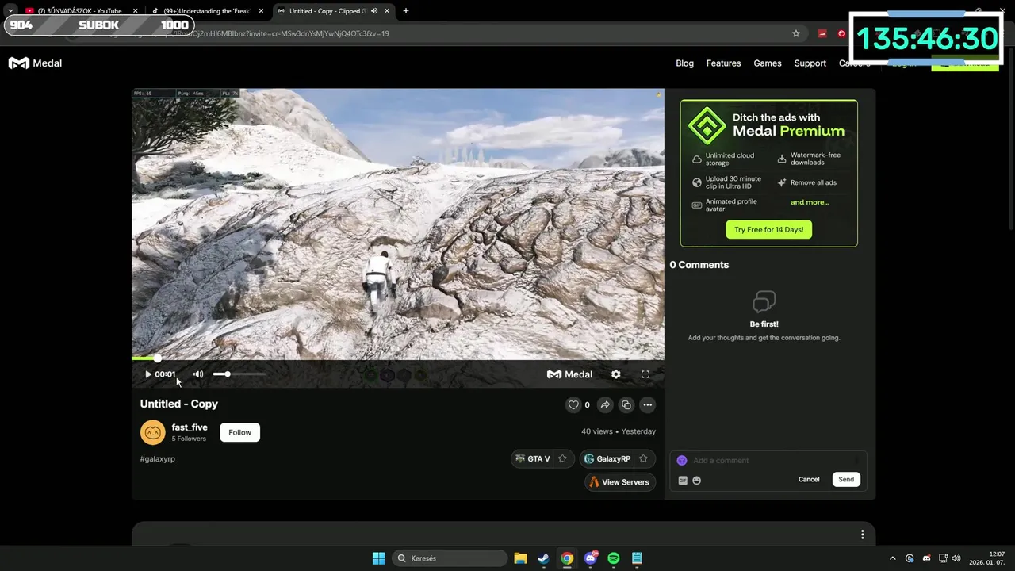The width and height of the screenshot is (1015, 571).
Task: Click the '40 views' text
Action: click(x=597, y=431)
